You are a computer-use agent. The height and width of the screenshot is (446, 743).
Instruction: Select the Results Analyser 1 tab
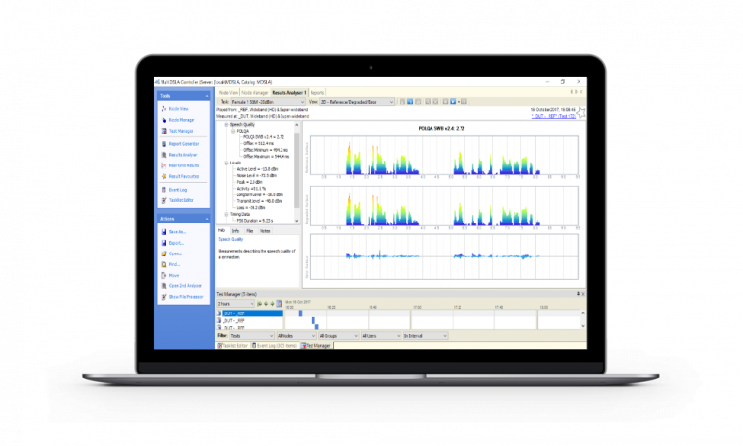coord(289,93)
